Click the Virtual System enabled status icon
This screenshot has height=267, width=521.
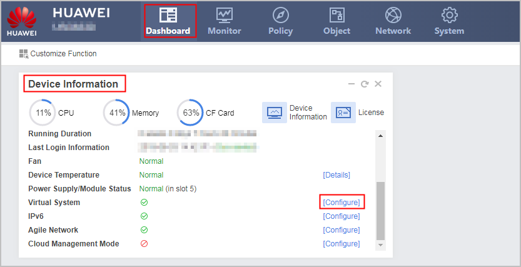(x=144, y=202)
